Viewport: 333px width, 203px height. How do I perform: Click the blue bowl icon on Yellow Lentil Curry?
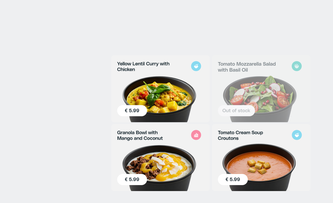pos(196,66)
